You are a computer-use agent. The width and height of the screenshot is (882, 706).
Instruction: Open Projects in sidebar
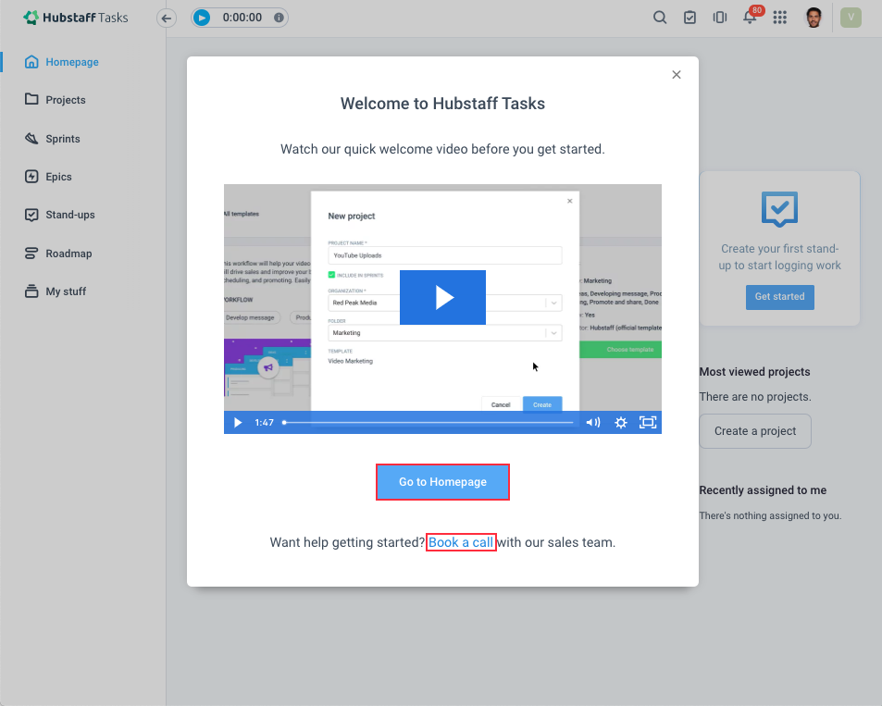(x=56, y=100)
